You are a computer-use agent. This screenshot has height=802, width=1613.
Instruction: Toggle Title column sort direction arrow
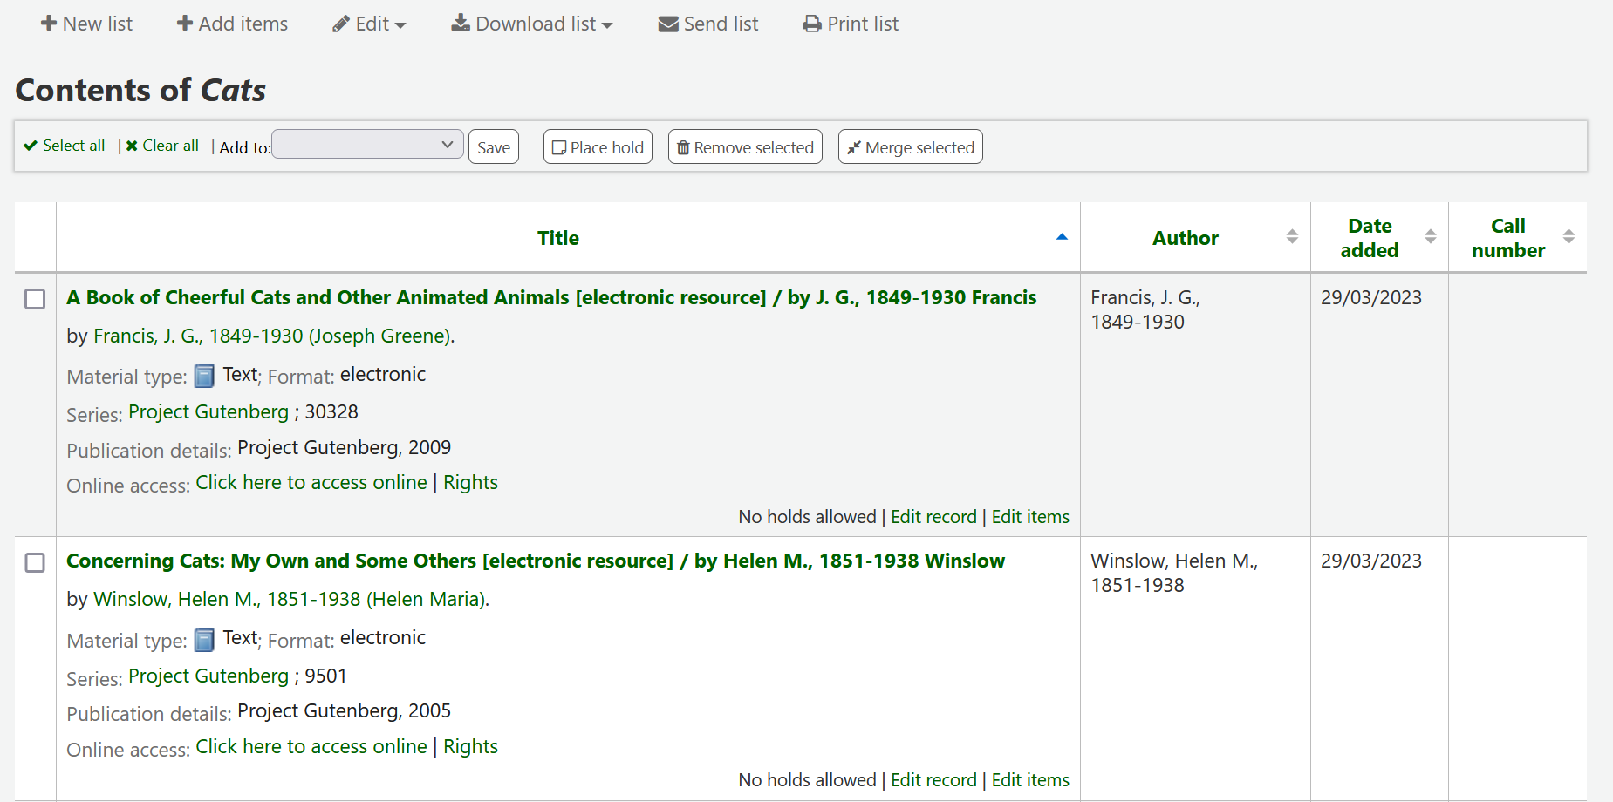(1062, 235)
